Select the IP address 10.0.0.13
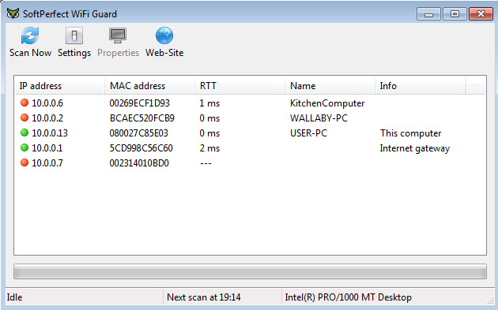 (50, 133)
